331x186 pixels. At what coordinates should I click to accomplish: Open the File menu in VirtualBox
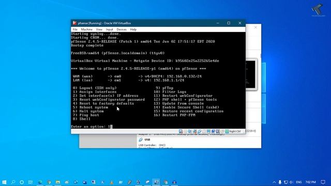click(x=75, y=29)
